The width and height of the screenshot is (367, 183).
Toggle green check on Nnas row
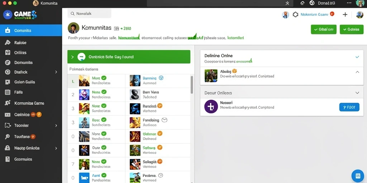click(x=104, y=161)
